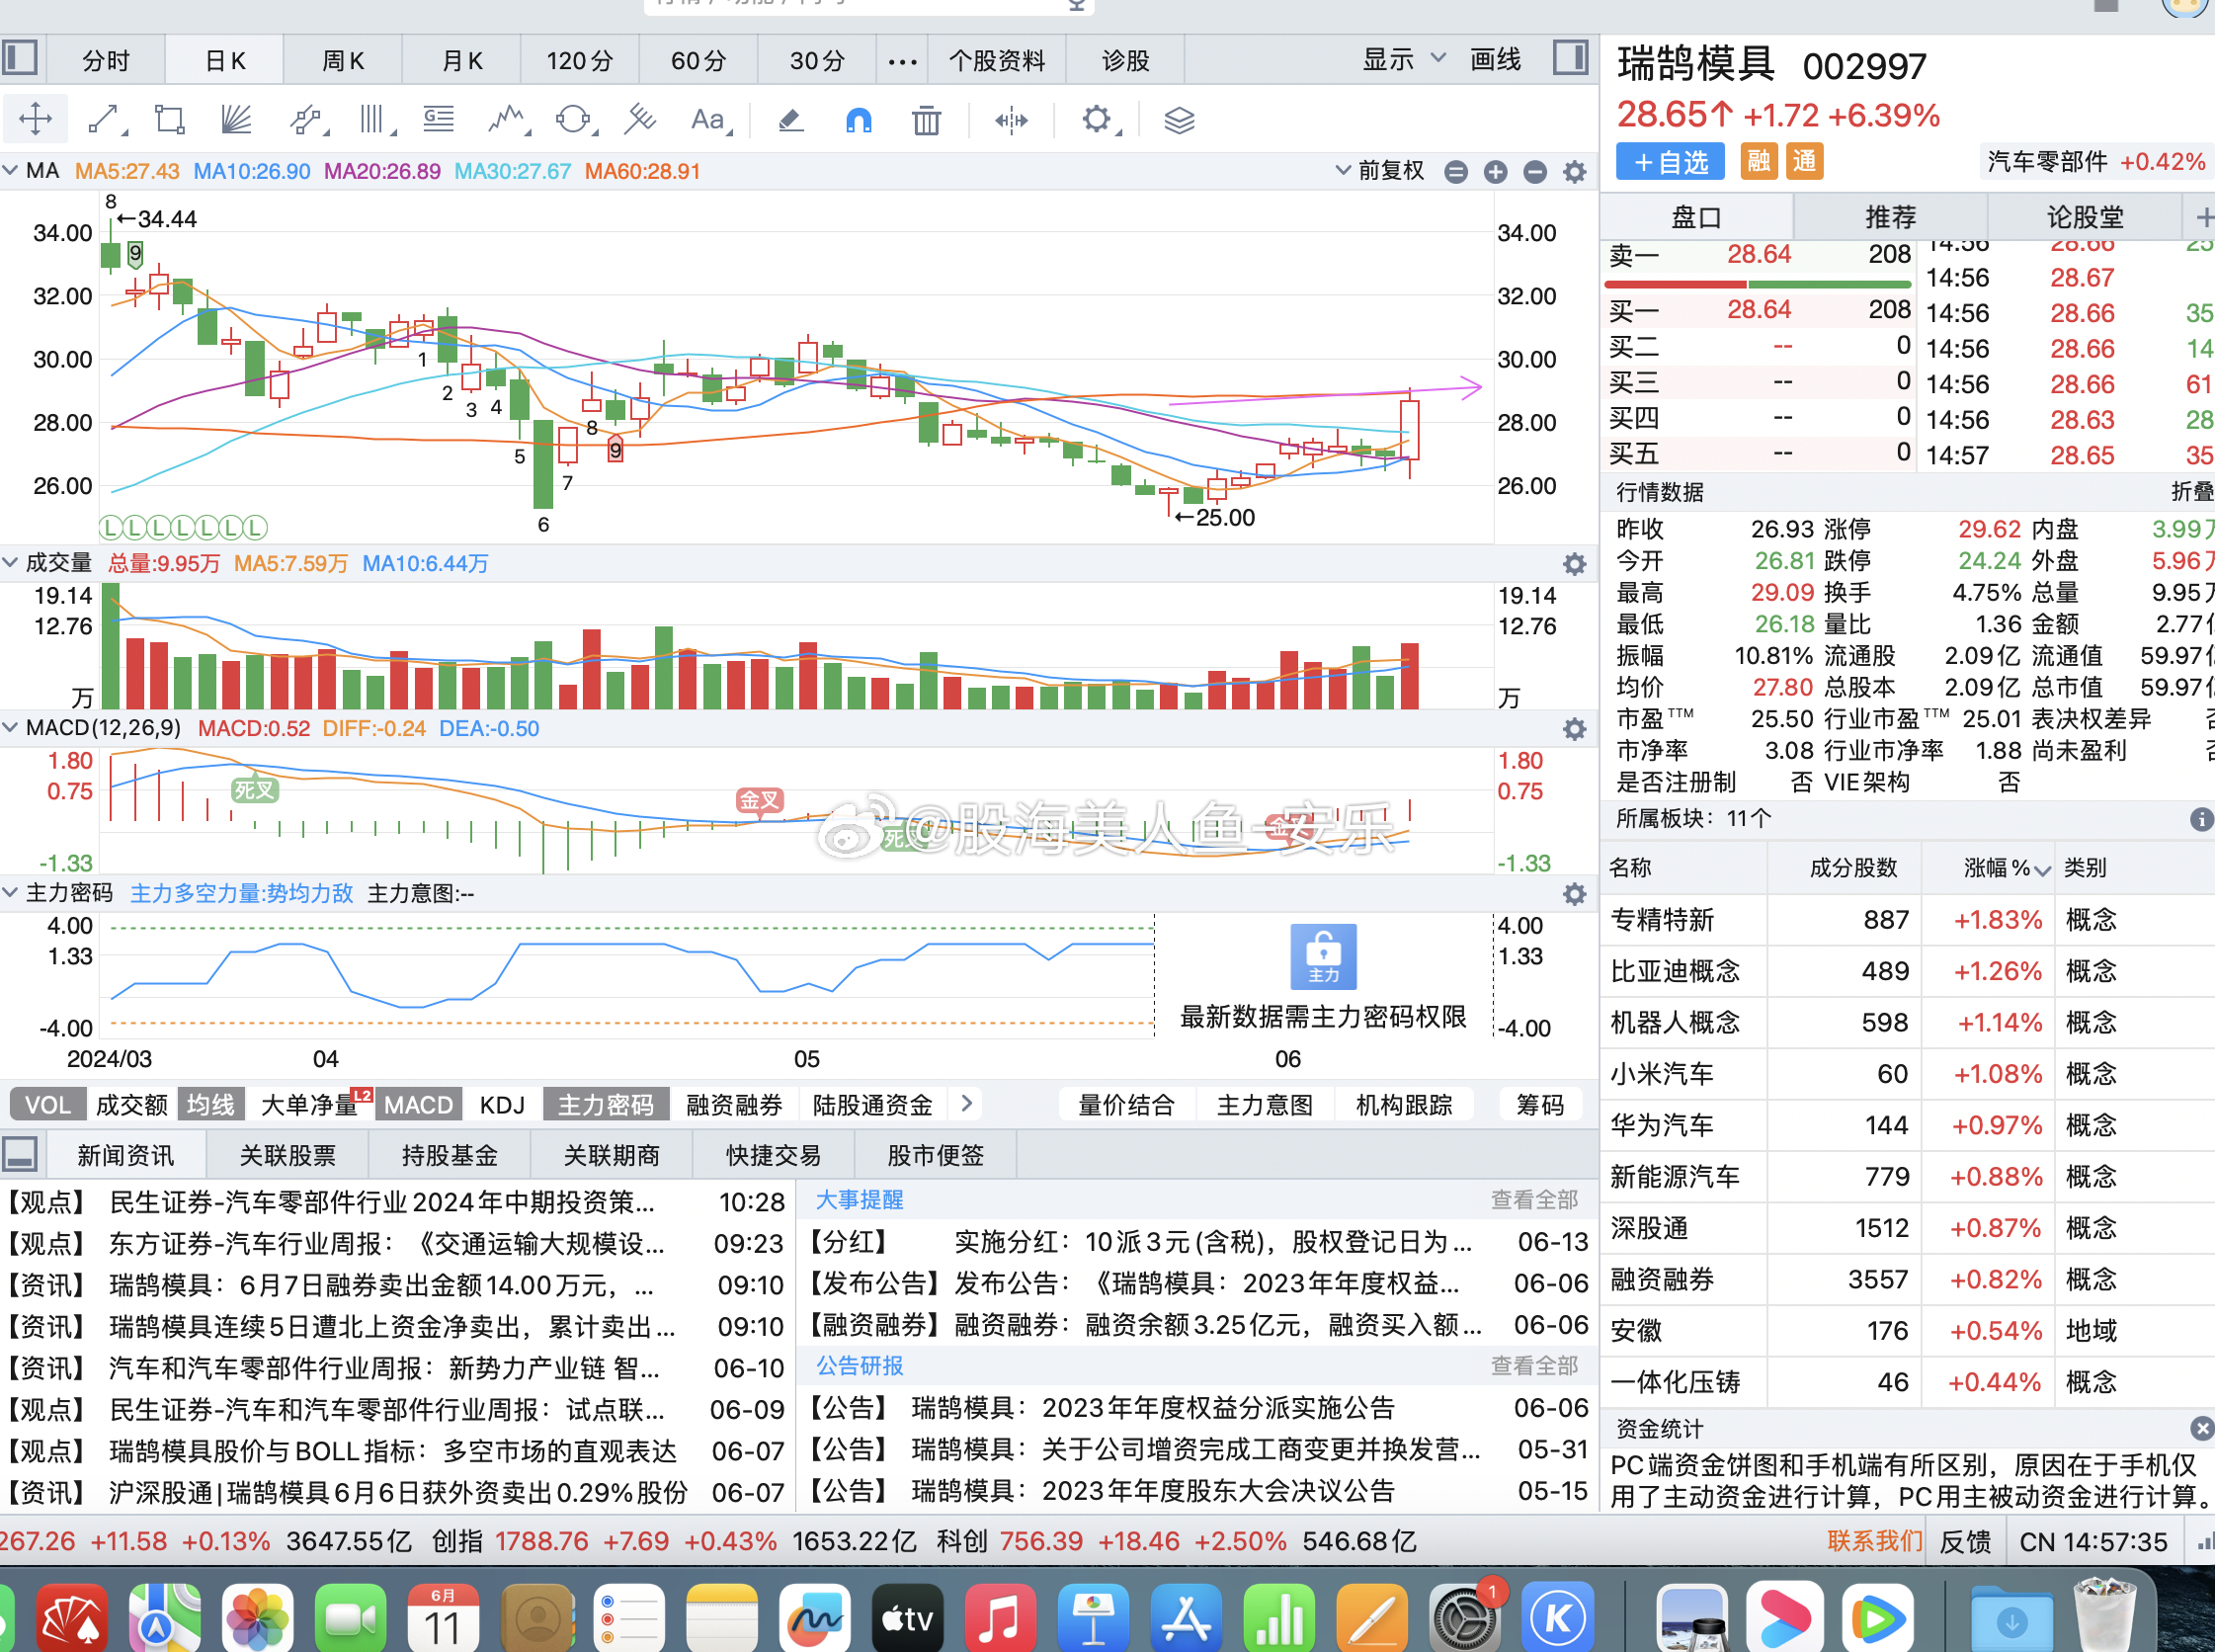Toggle the right side panel view
Image resolution: width=2215 pixels, height=1652 pixels.
coord(1570,58)
